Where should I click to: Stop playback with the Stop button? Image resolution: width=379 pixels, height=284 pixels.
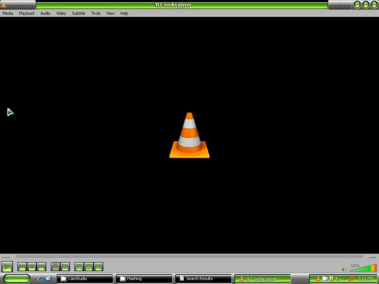coord(32,267)
